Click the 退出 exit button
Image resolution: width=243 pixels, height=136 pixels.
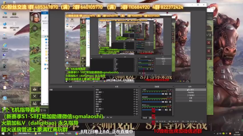[x=191, y=101]
